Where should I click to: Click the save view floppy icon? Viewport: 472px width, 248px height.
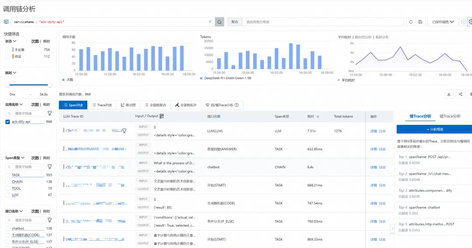click(x=420, y=22)
